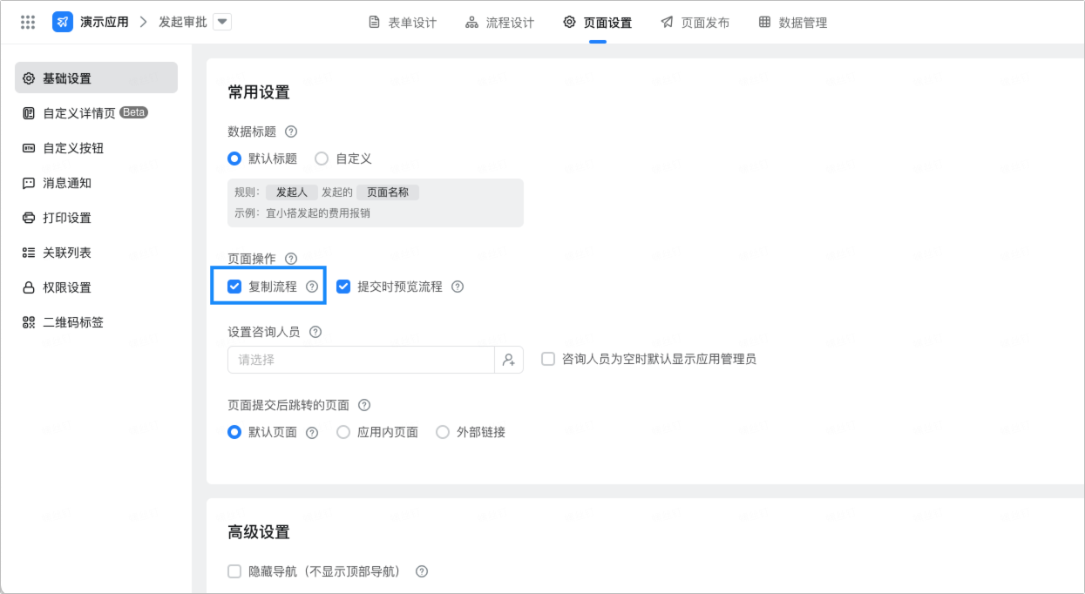Check 咨询人员为空时默认显示应用管理员
This screenshot has width=1085, height=594.
pos(548,359)
